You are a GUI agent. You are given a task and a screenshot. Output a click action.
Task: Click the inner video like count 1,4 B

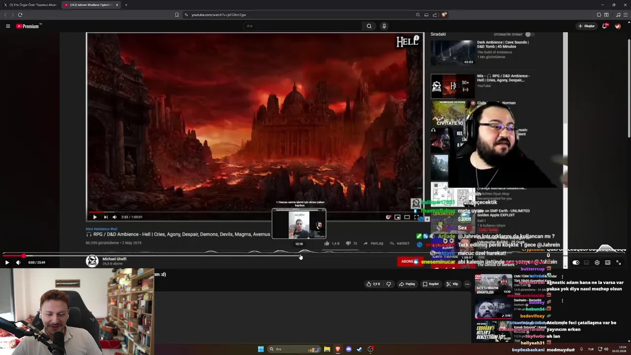pos(332,244)
